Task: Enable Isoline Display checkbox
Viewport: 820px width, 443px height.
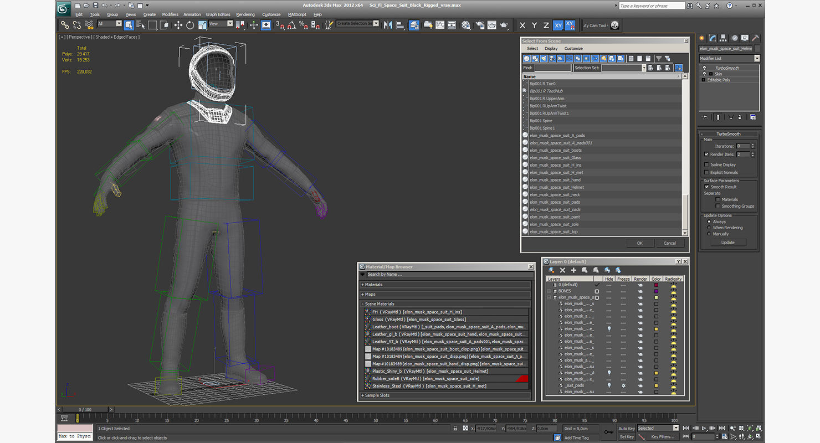Action: pos(706,164)
